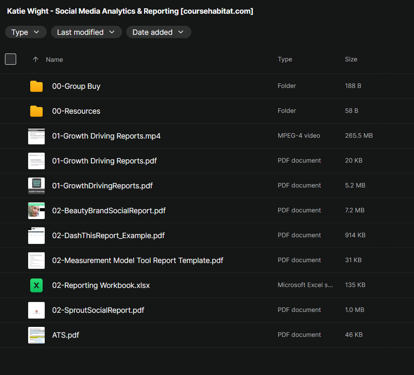This screenshot has width=414, height=375.
Task: Click the 7.2 MB size value
Action: [355, 210]
